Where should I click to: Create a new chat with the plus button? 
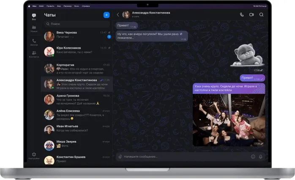(107, 15)
